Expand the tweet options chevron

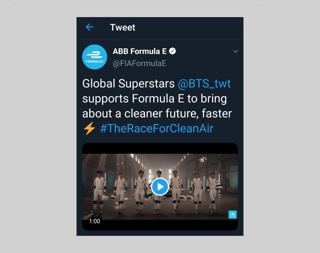[236, 51]
